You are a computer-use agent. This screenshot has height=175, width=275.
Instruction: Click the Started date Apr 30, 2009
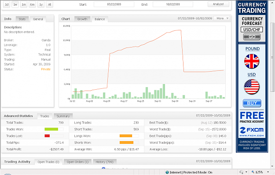click(x=41, y=64)
